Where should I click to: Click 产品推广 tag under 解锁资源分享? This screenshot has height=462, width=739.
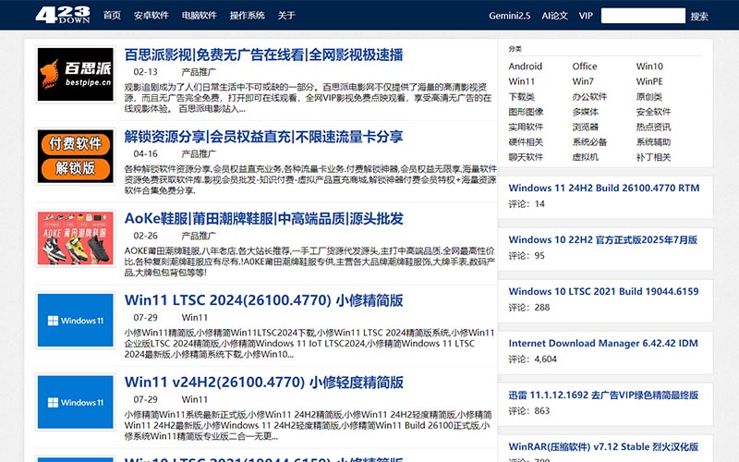point(199,154)
